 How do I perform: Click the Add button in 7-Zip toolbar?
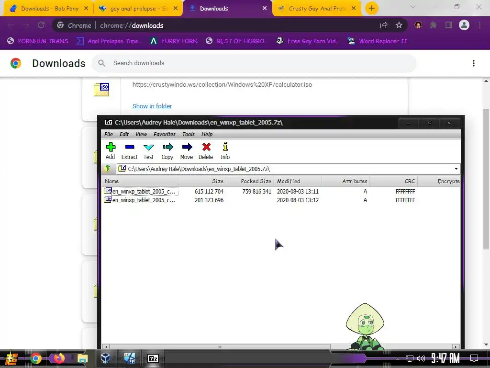pos(111,151)
